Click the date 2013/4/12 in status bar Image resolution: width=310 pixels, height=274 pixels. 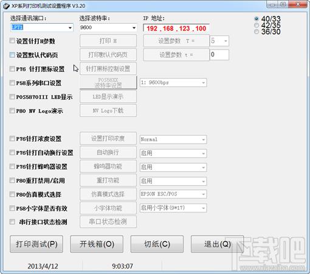pyautogui.click(x=43, y=266)
